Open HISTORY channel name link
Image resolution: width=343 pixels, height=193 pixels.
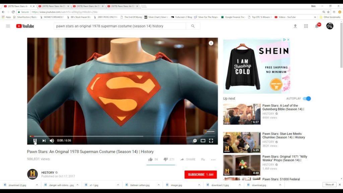48,173
